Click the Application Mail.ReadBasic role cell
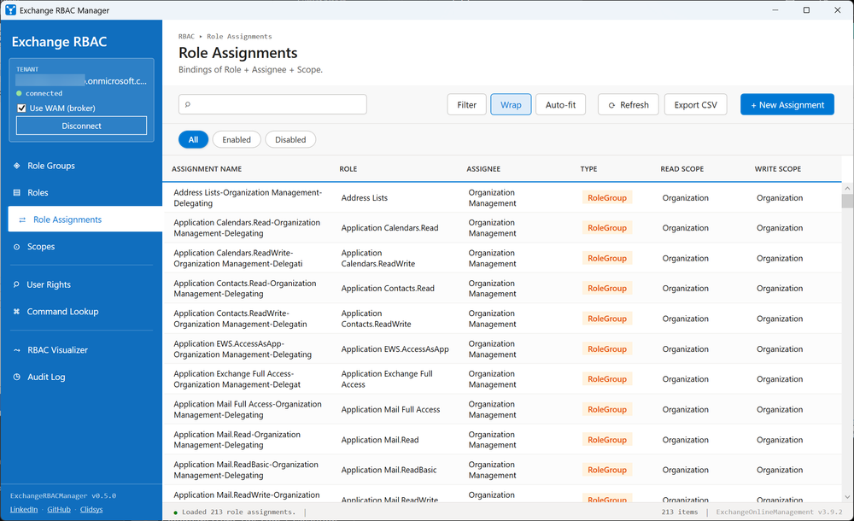Viewport: 854px width, 521px height. (x=389, y=470)
